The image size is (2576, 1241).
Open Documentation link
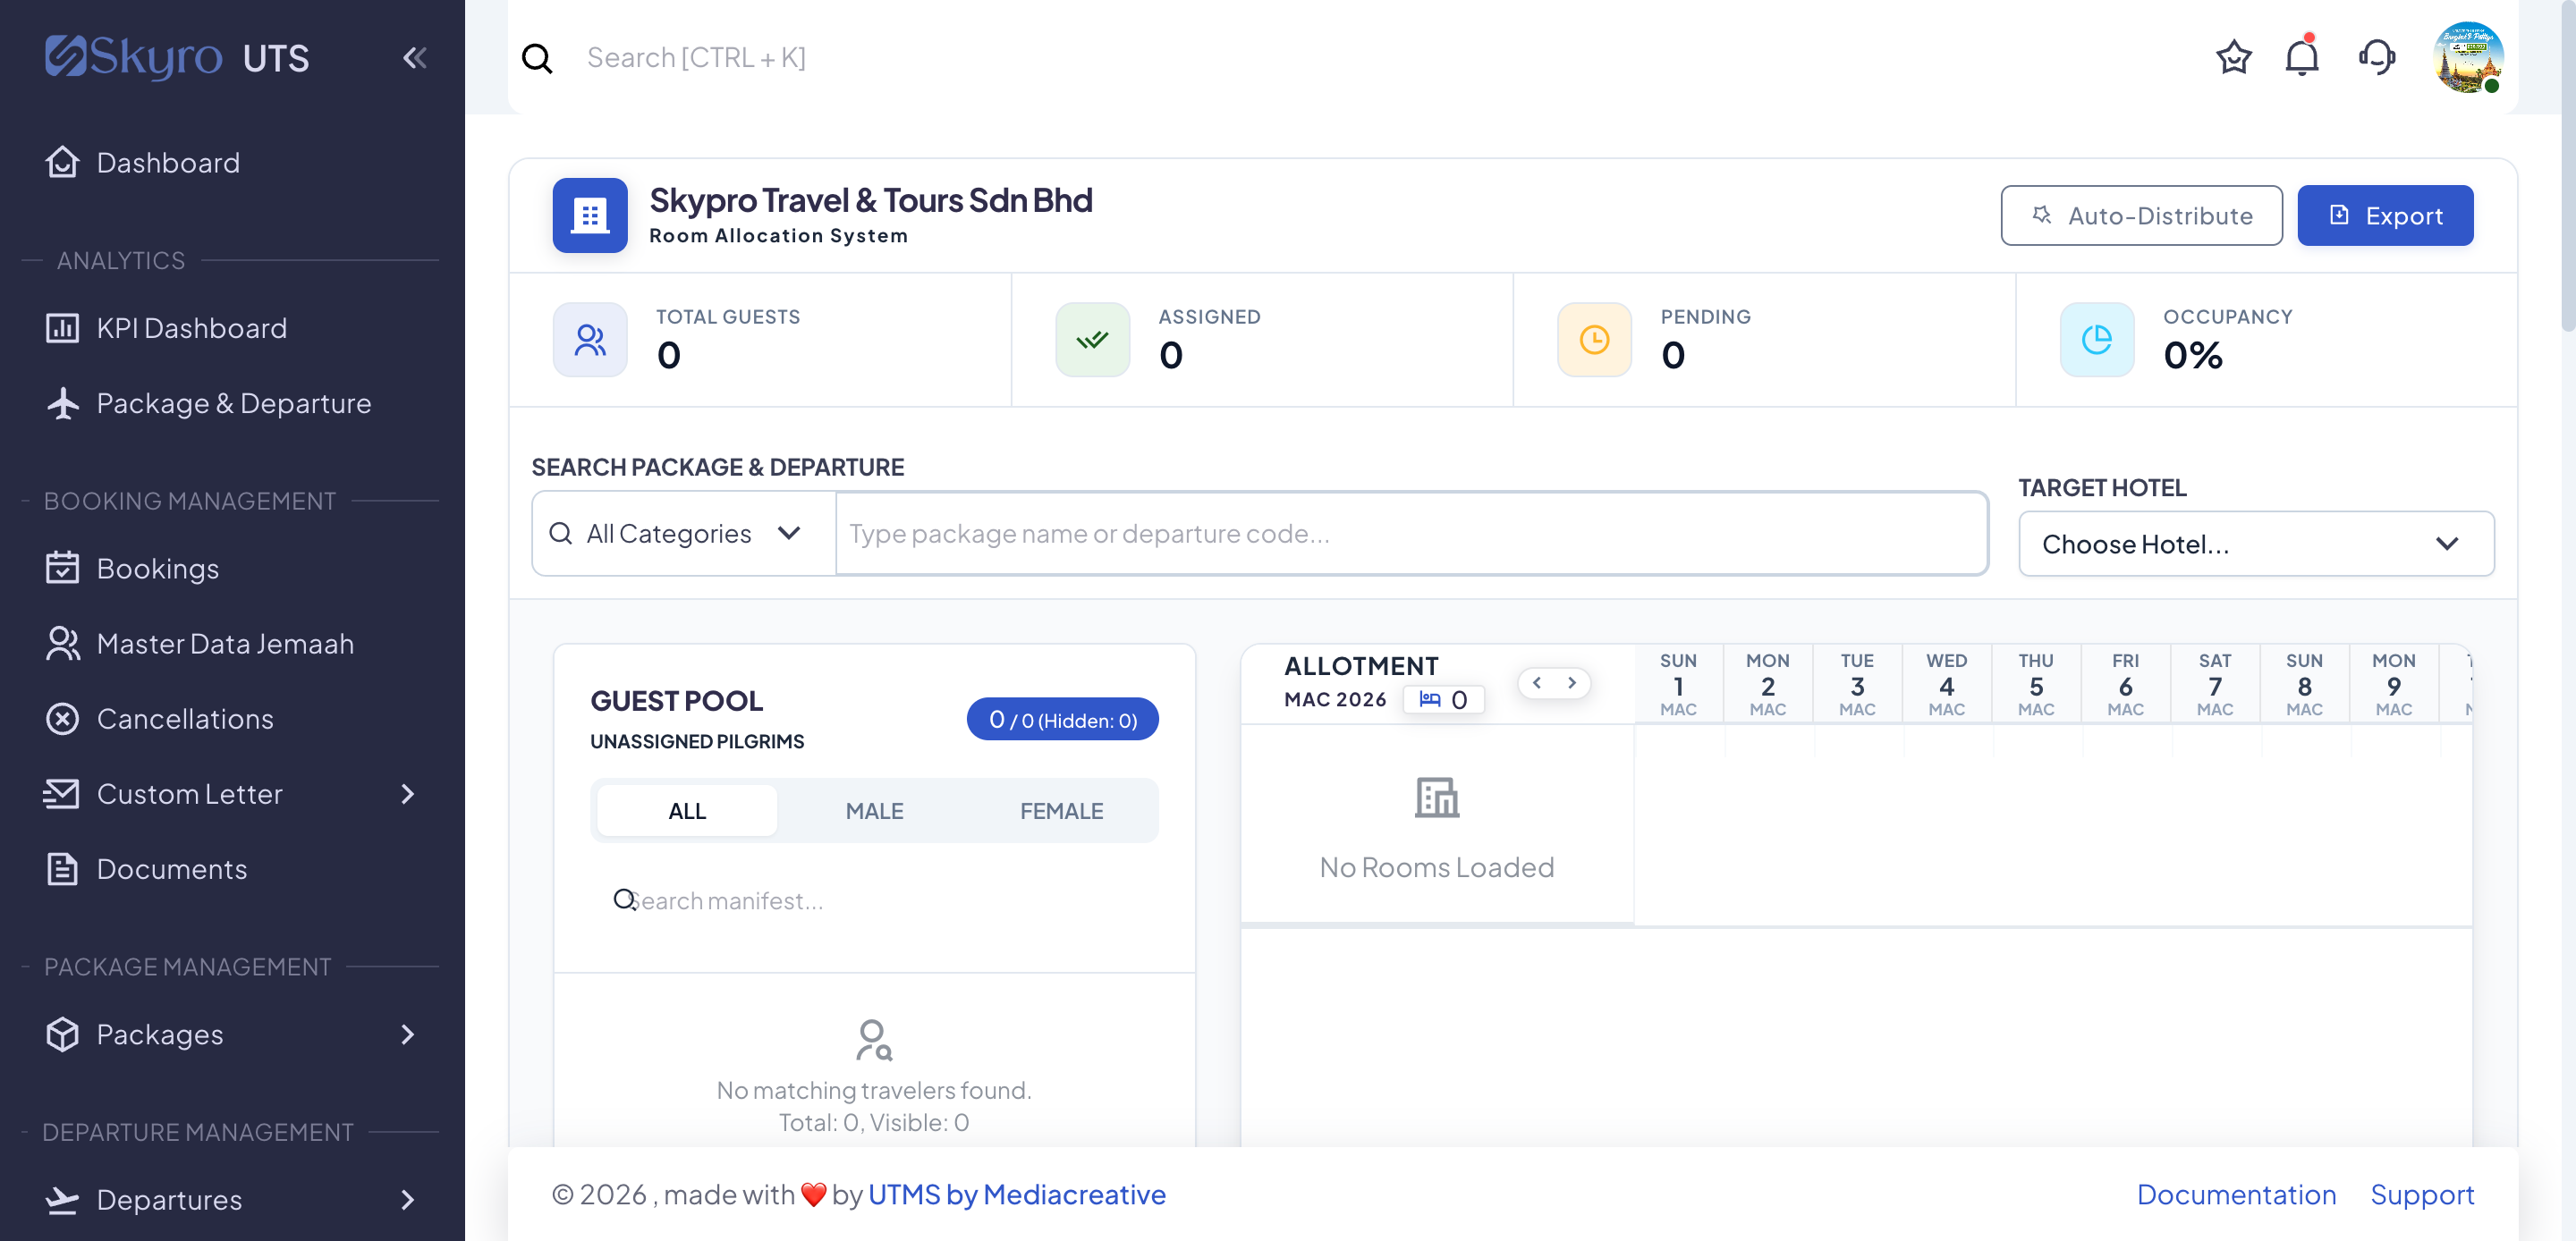2236,1194
